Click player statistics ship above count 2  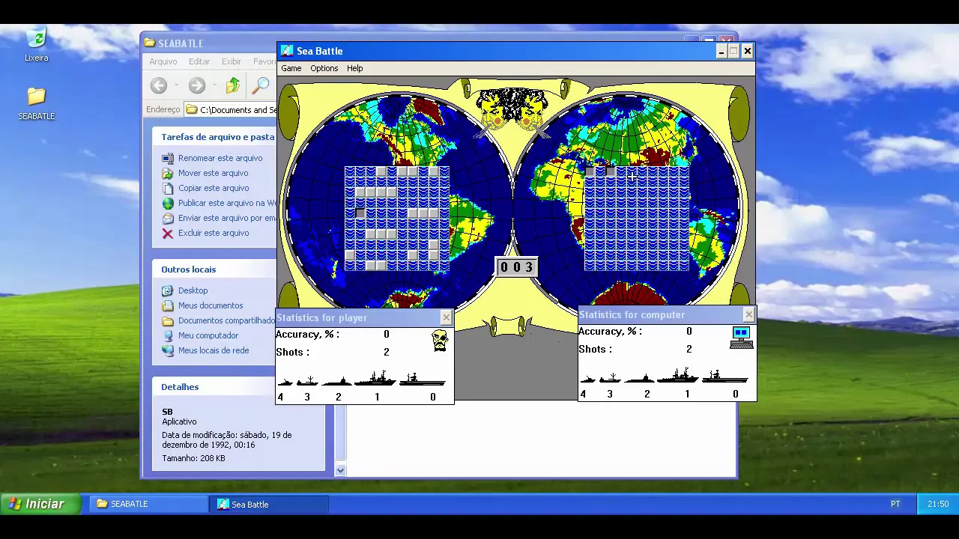pos(336,381)
